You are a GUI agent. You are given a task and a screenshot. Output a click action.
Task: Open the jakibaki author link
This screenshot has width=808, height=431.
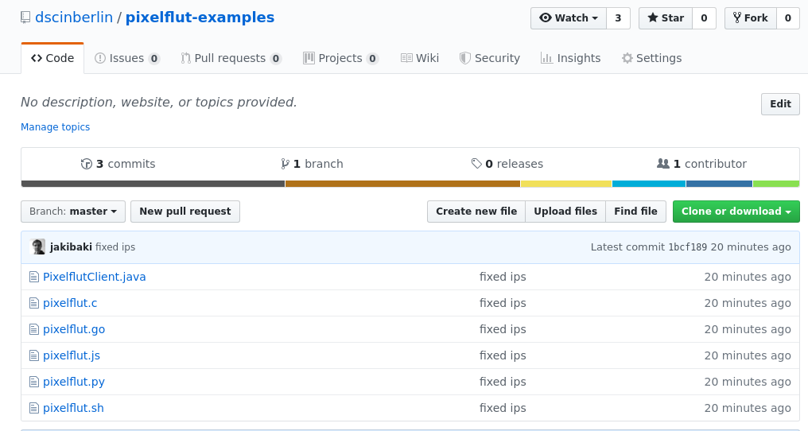click(x=71, y=247)
